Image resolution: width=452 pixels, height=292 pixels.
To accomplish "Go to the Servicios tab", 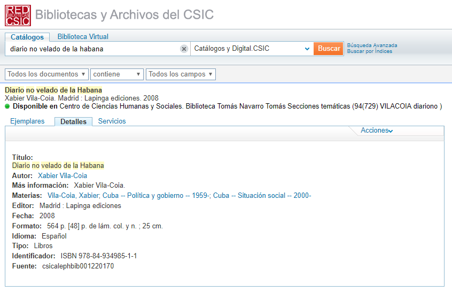I will (x=112, y=121).
